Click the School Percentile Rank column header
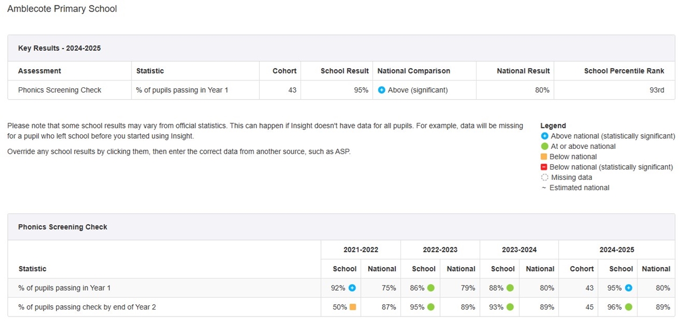Viewport: 687px width, 324px height. pyautogui.click(x=624, y=71)
